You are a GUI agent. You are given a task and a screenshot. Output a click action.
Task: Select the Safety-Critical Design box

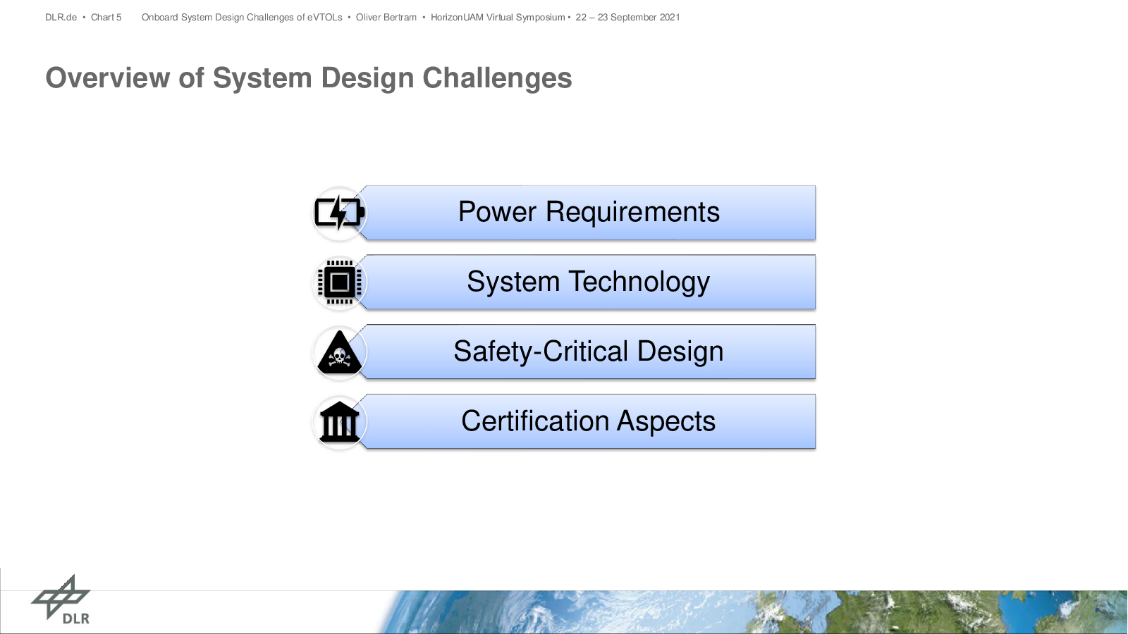pyautogui.click(x=590, y=352)
